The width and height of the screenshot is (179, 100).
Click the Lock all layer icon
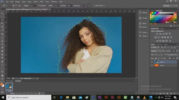tap(164, 59)
